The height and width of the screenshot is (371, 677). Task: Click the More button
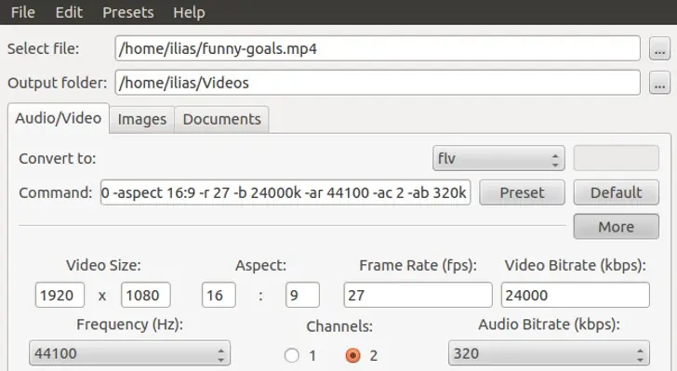point(617,227)
